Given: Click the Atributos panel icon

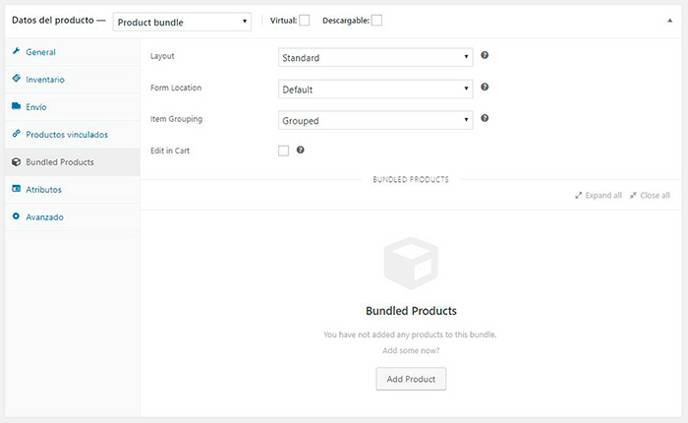Looking at the screenshot, I should 17,189.
